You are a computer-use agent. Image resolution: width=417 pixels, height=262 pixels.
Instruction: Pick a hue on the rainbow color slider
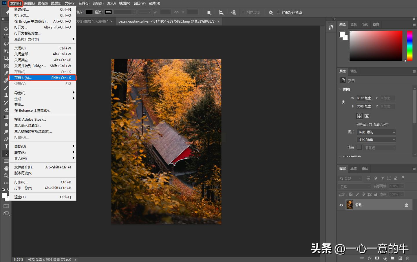[x=410, y=45]
